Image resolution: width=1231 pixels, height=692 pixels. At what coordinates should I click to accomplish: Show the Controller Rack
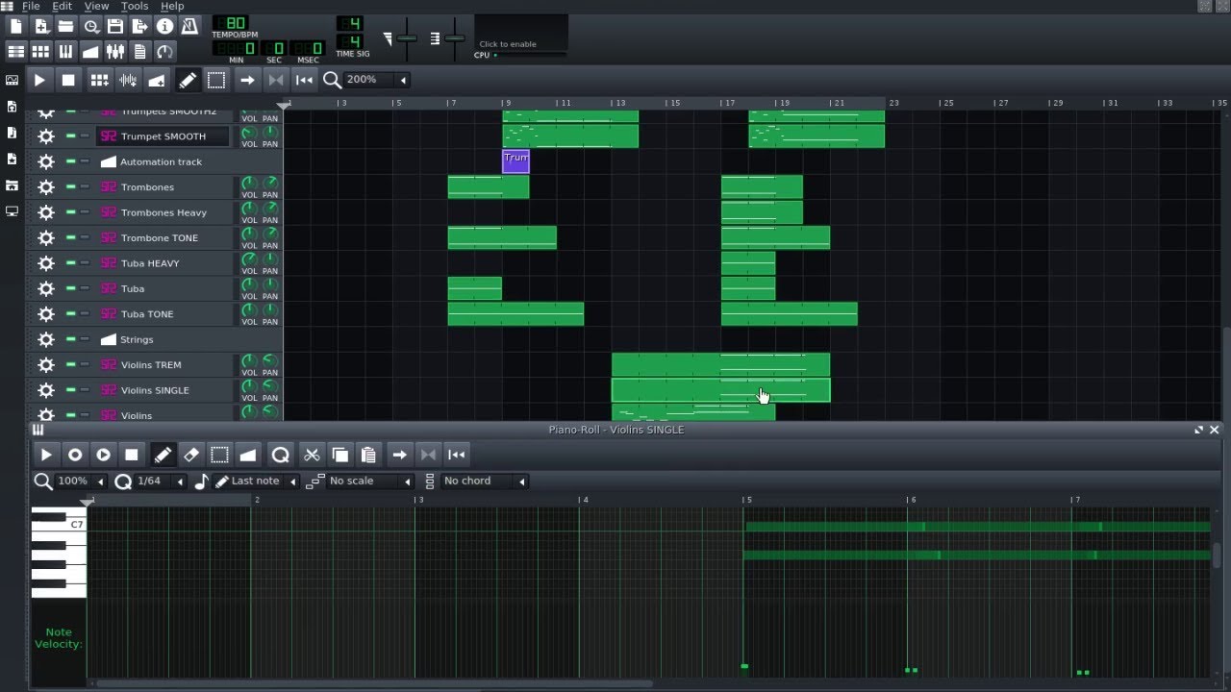coord(165,51)
